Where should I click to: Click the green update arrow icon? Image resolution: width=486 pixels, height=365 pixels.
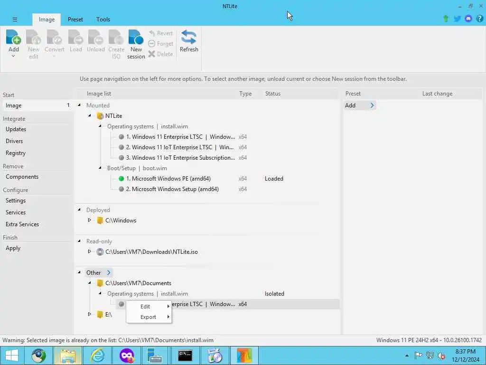[446, 19]
